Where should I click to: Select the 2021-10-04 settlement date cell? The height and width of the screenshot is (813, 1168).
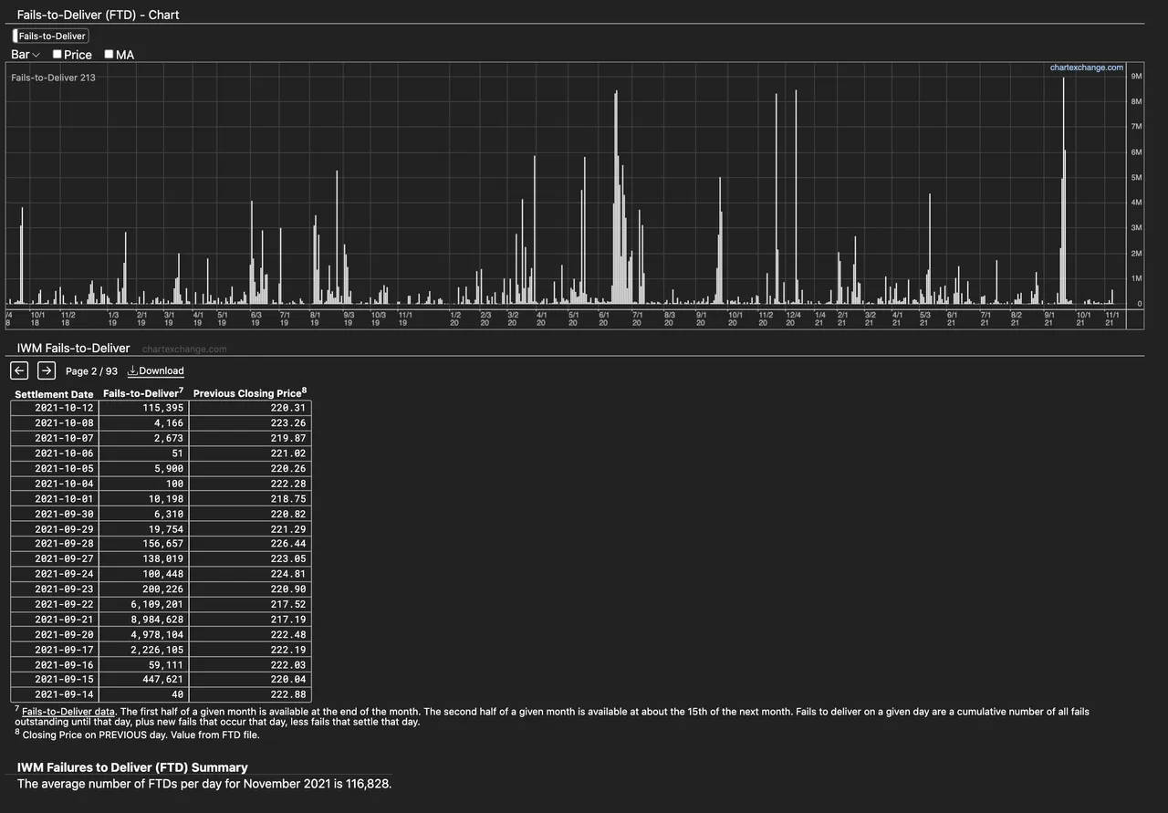pos(55,484)
